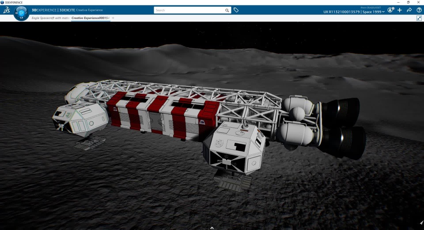Image resolution: width=424 pixels, height=230 pixels.
Task: Open the compass play button
Action: tap(21, 12)
